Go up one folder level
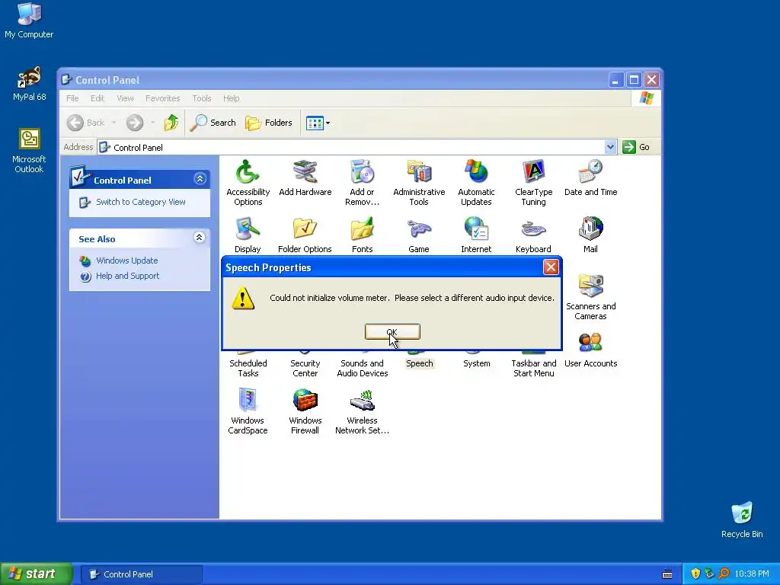The image size is (780, 585). [x=171, y=123]
